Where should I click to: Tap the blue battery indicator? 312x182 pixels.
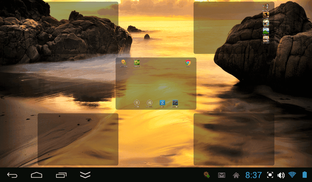[x=305, y=175]
